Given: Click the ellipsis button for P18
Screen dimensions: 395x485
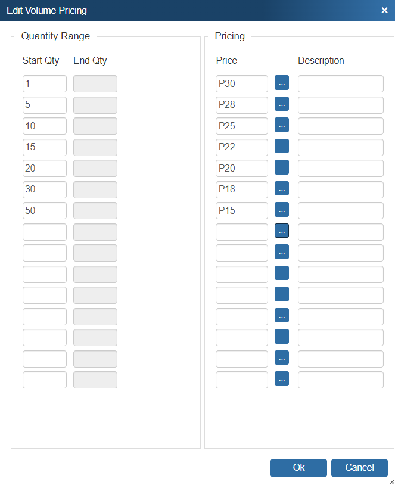Looking at the screenshot, I should 281,189.
